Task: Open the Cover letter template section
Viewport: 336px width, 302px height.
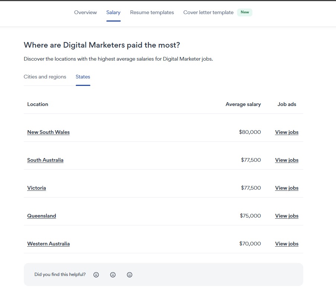Action: (208, 12)
